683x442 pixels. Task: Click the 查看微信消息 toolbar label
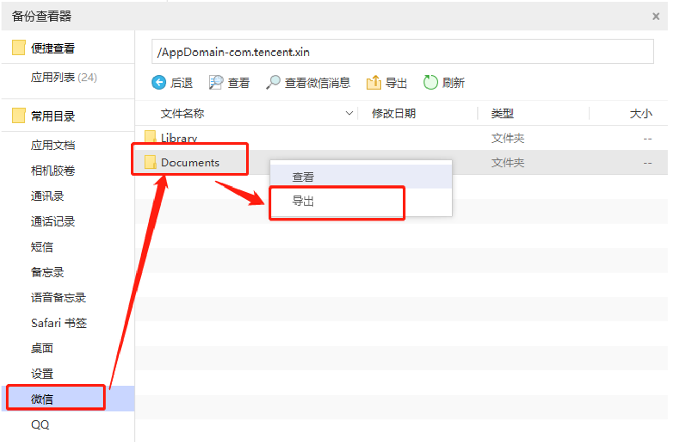(318, 82)
